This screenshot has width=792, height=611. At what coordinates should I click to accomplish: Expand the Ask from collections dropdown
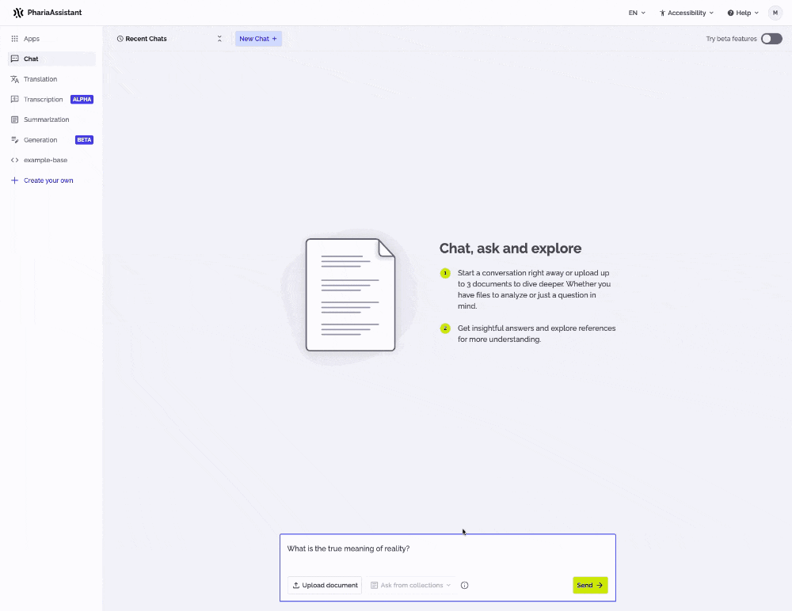click(410, 585)
